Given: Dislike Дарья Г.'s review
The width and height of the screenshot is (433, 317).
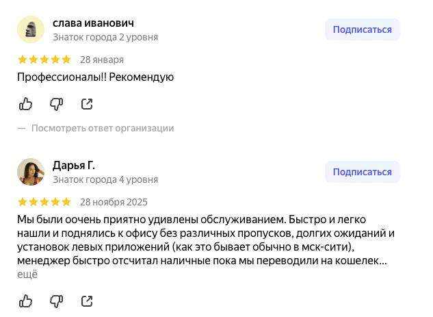Looking at the screenshot, I should pos(57,301).
